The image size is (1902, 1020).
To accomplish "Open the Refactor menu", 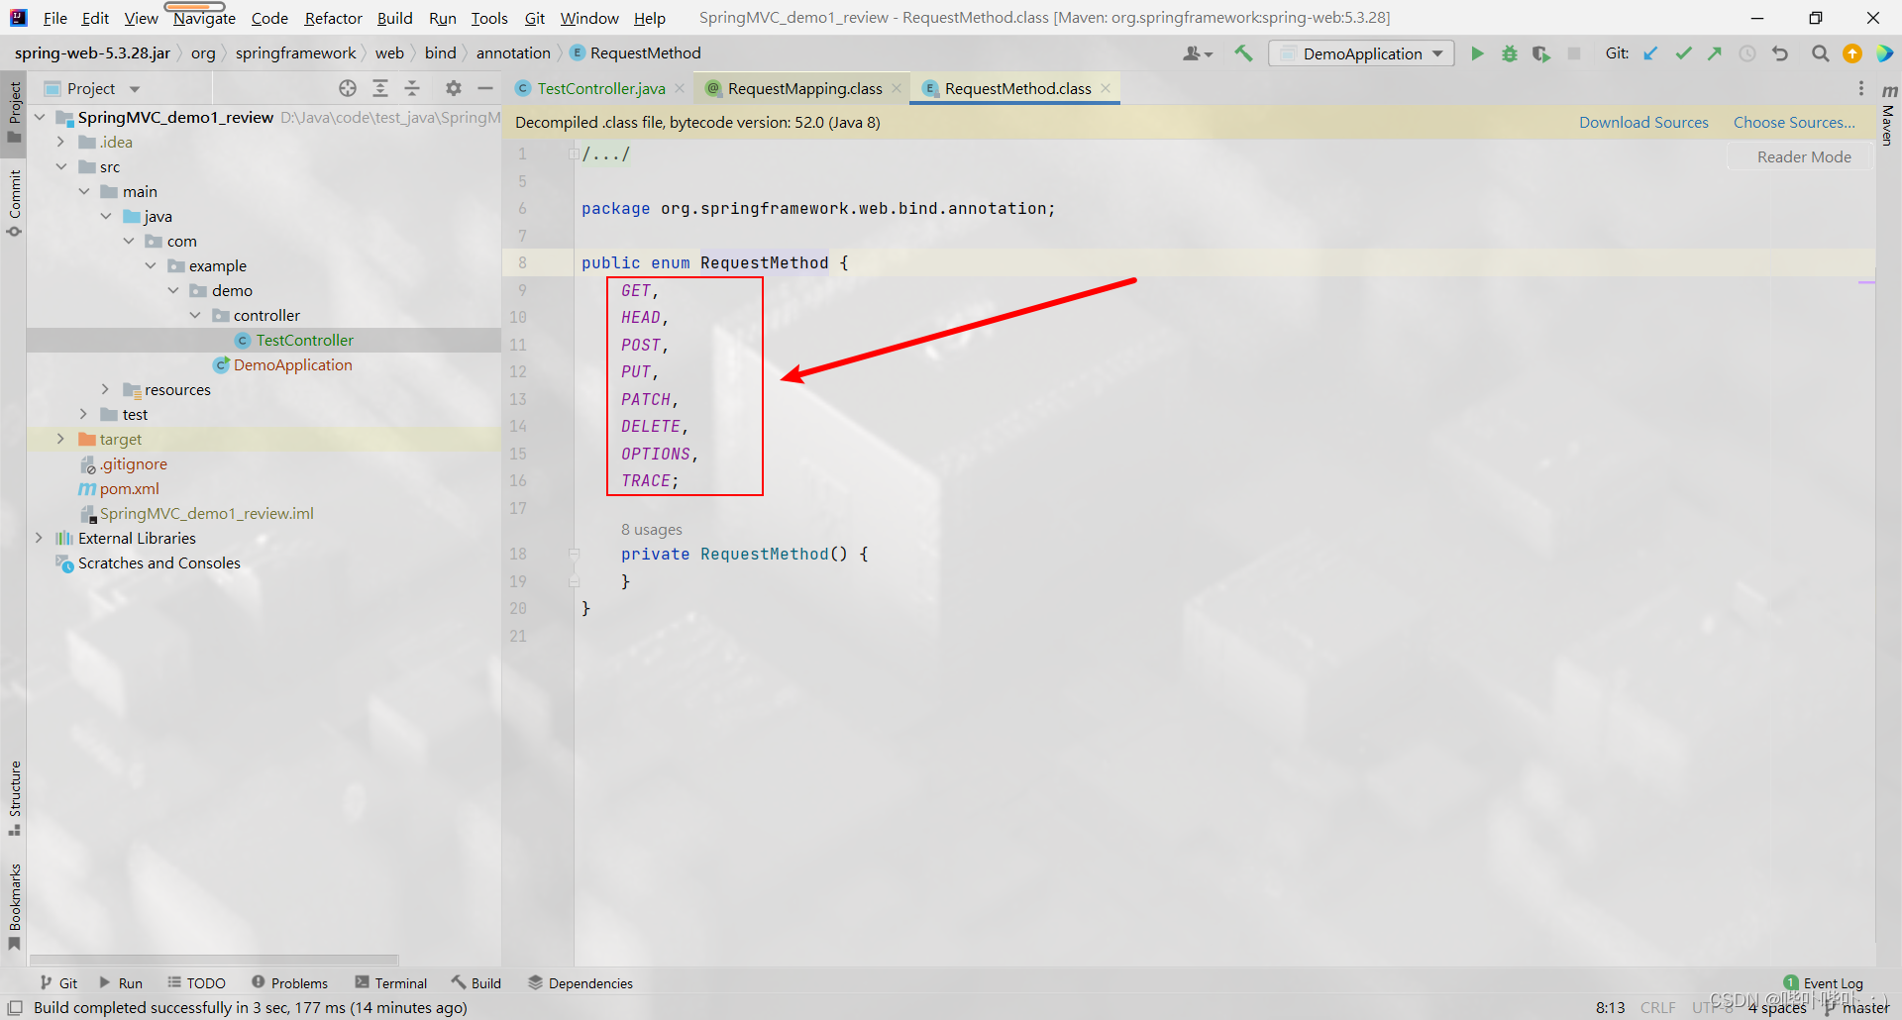I will click(x=334, y=18).
